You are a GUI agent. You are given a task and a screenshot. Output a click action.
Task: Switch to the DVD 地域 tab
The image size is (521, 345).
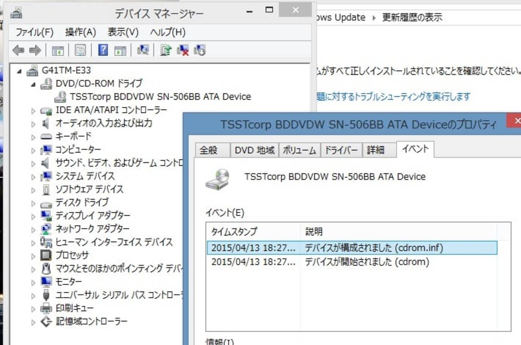(254, 150)
